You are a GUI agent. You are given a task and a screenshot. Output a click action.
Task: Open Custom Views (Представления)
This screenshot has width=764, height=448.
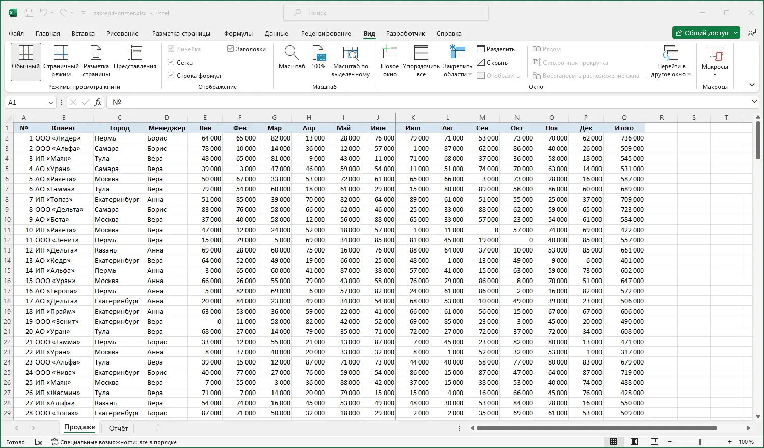[x=135, y=58]
